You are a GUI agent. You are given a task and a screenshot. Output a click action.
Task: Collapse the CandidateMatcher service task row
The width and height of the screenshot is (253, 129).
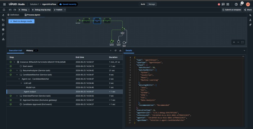click(17, 75)
